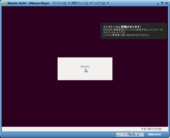Click the network adapter status icon

click(130, 134)
